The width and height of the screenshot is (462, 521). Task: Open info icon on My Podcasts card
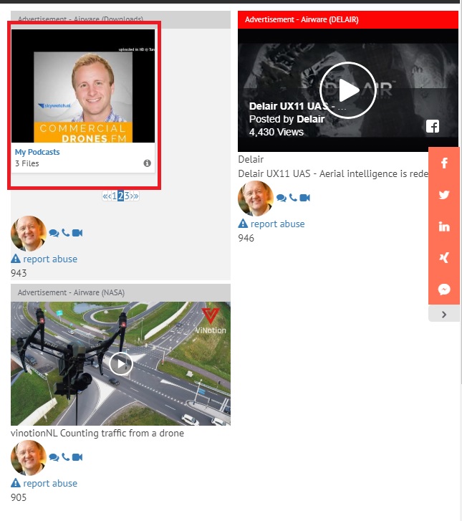tap(147, 163)
